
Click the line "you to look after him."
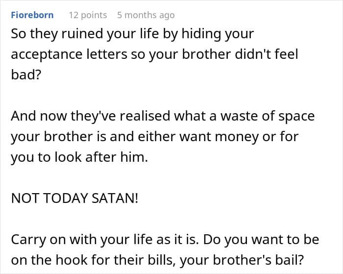click(x=79, y=158)
